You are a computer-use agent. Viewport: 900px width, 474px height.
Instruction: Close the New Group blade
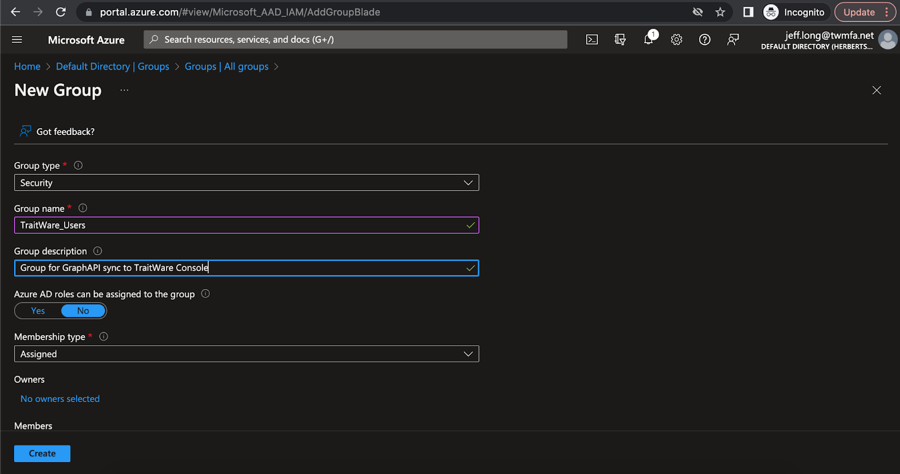point(876,90)
